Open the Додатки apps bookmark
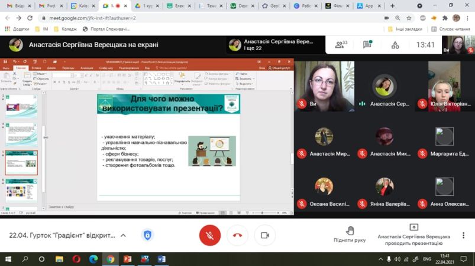This screenshot has height=266, width=475. point(17,29)
